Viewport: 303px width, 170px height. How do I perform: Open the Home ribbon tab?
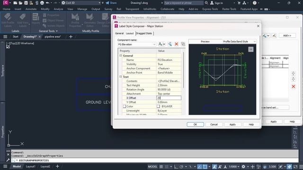(6, 9)
